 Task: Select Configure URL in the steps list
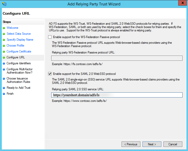coord(16,57)
